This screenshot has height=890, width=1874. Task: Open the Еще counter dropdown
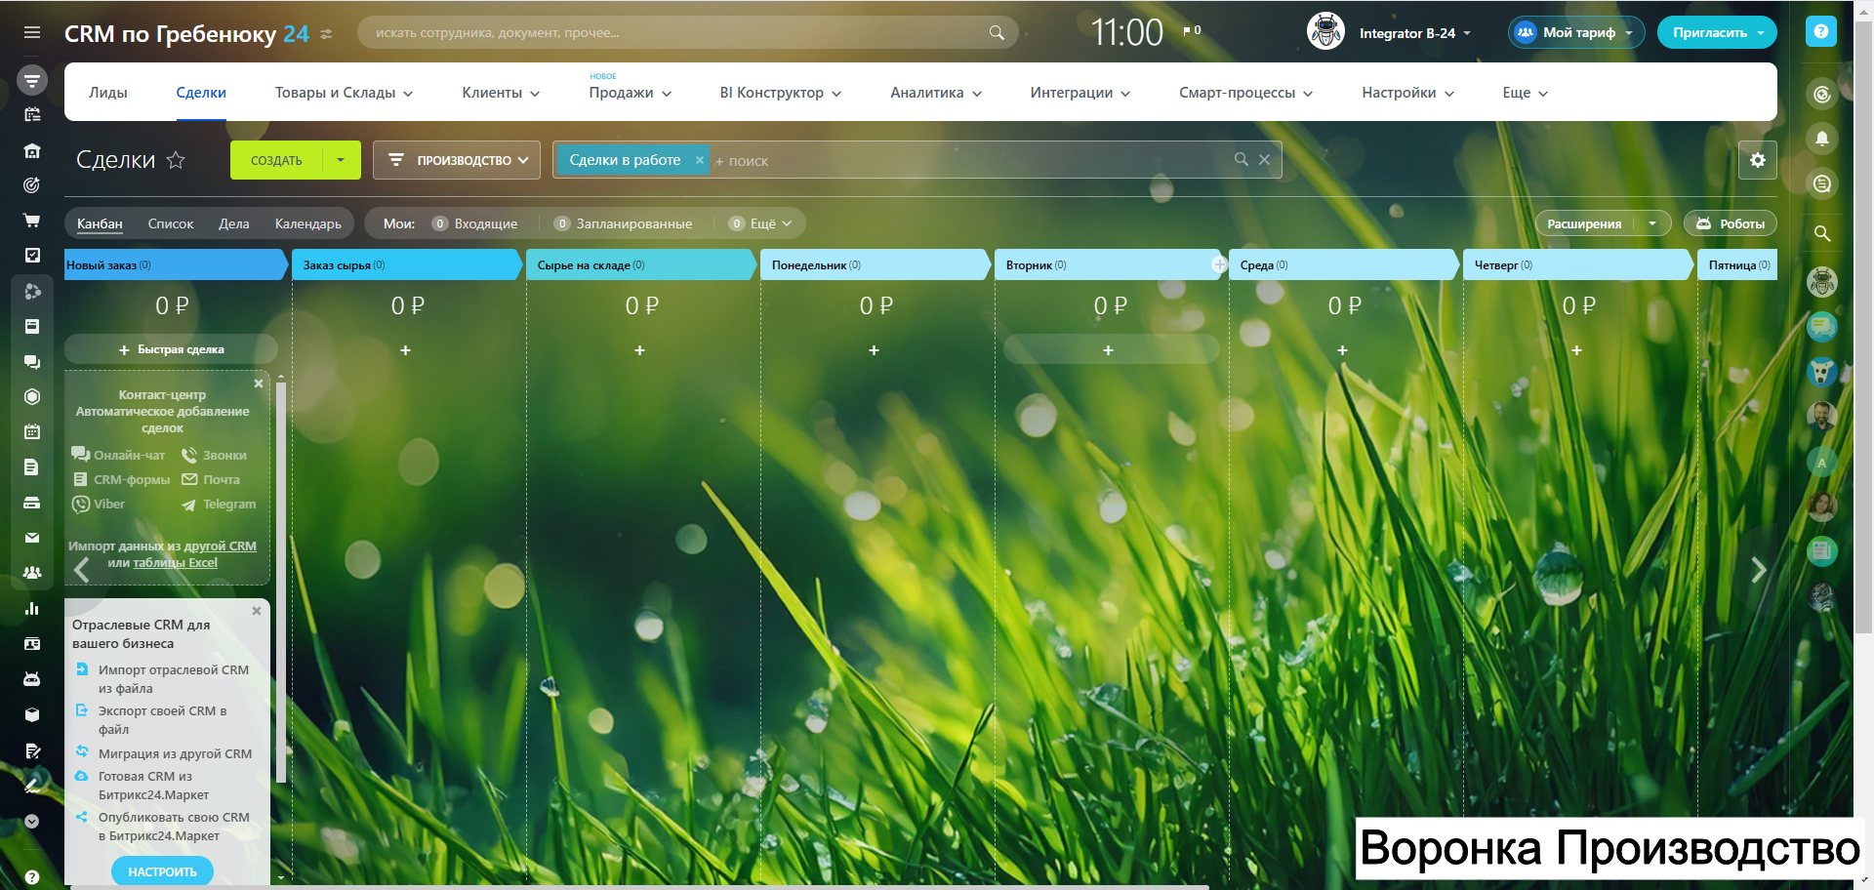[x=761, y=223]
